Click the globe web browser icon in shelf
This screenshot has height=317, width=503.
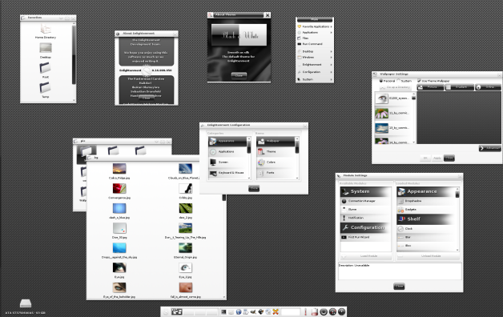point(239,312)
